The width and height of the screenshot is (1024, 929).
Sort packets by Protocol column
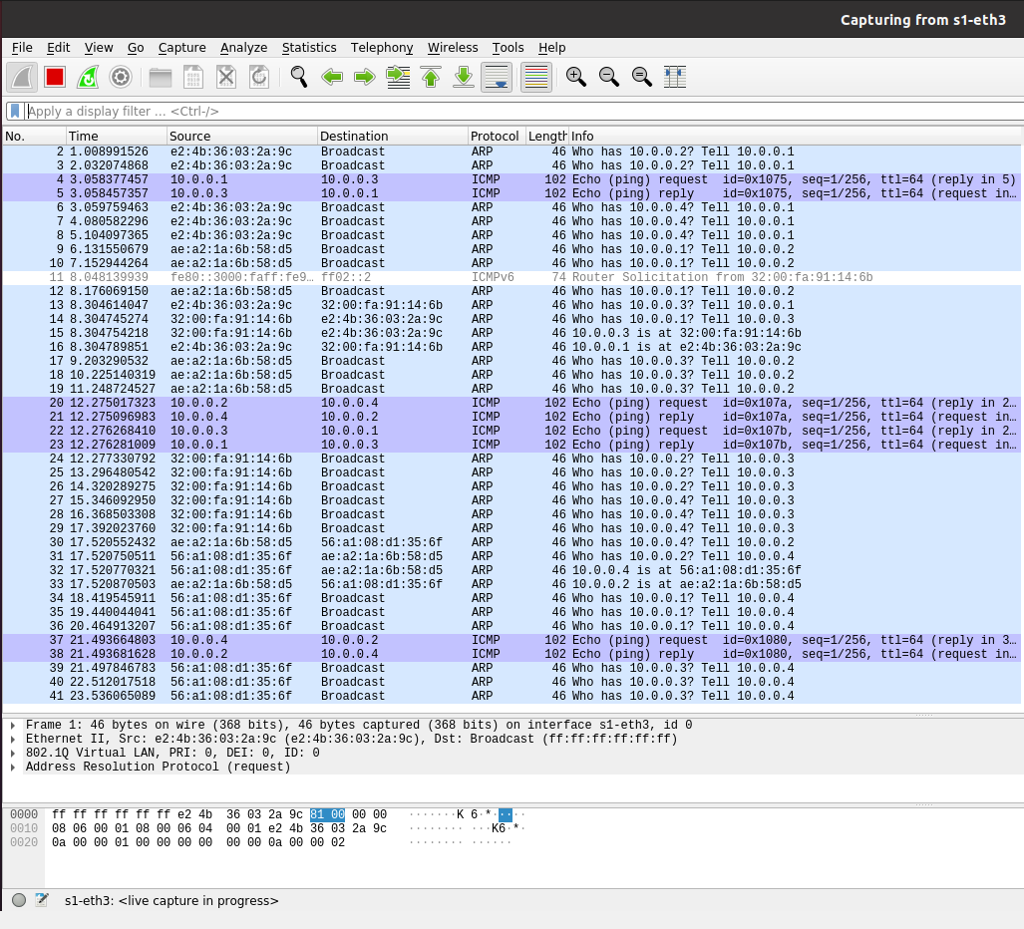click(497, 136)
